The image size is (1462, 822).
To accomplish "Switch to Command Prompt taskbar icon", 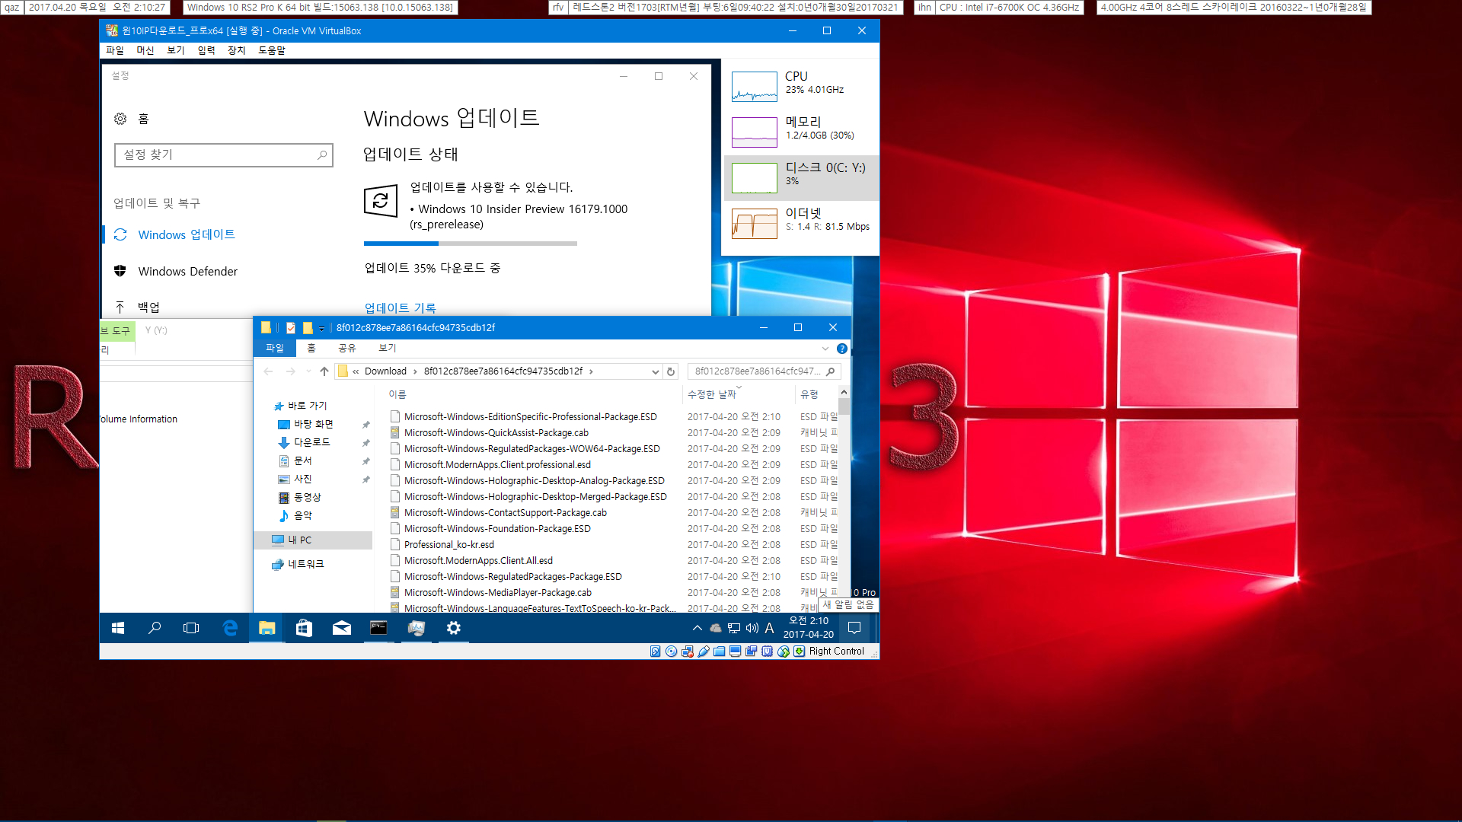I will point(378,628).
